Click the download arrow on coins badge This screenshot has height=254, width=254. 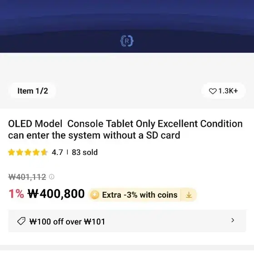pos(189,195)
